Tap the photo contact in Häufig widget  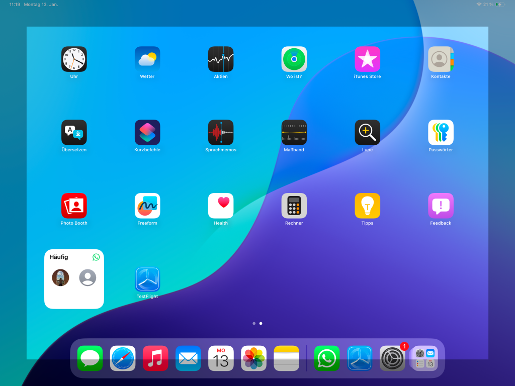pyautogui.click(x=60, y=277)
